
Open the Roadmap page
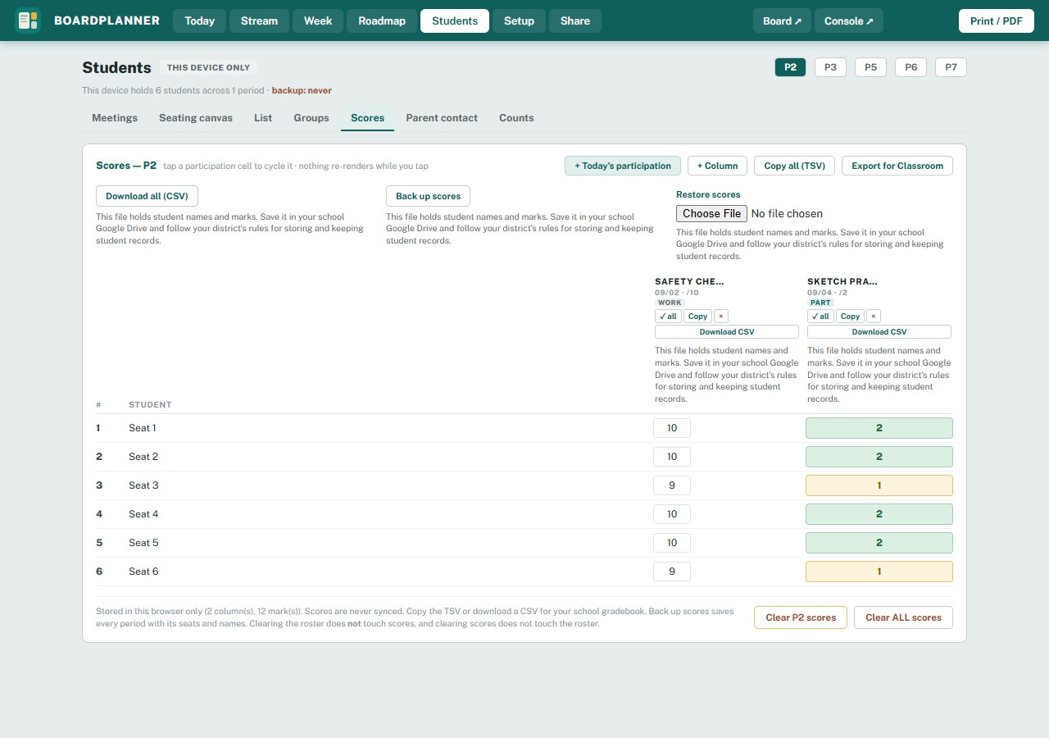(x=382, y=20)
